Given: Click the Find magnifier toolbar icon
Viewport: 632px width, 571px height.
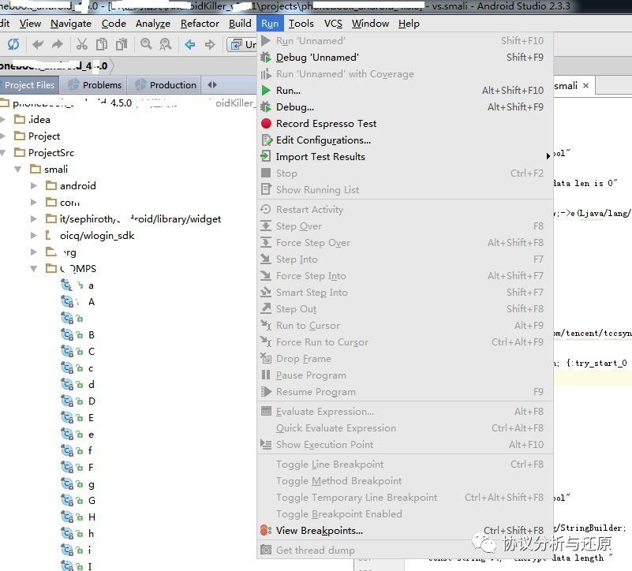Looking at the screenshot, I should 146,44.
